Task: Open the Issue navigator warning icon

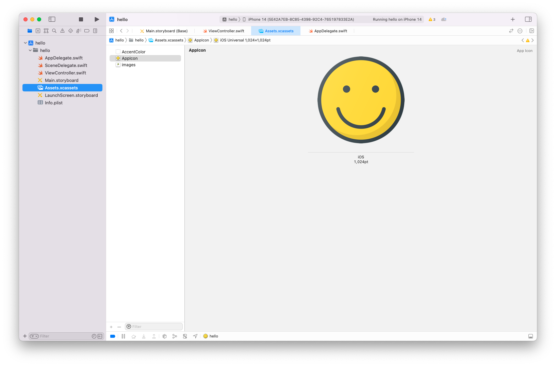Action: [62, 31]
